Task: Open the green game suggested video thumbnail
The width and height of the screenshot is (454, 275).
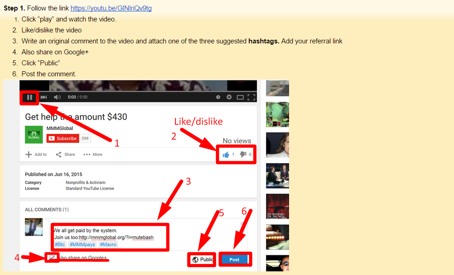Action: click(277, 115)
